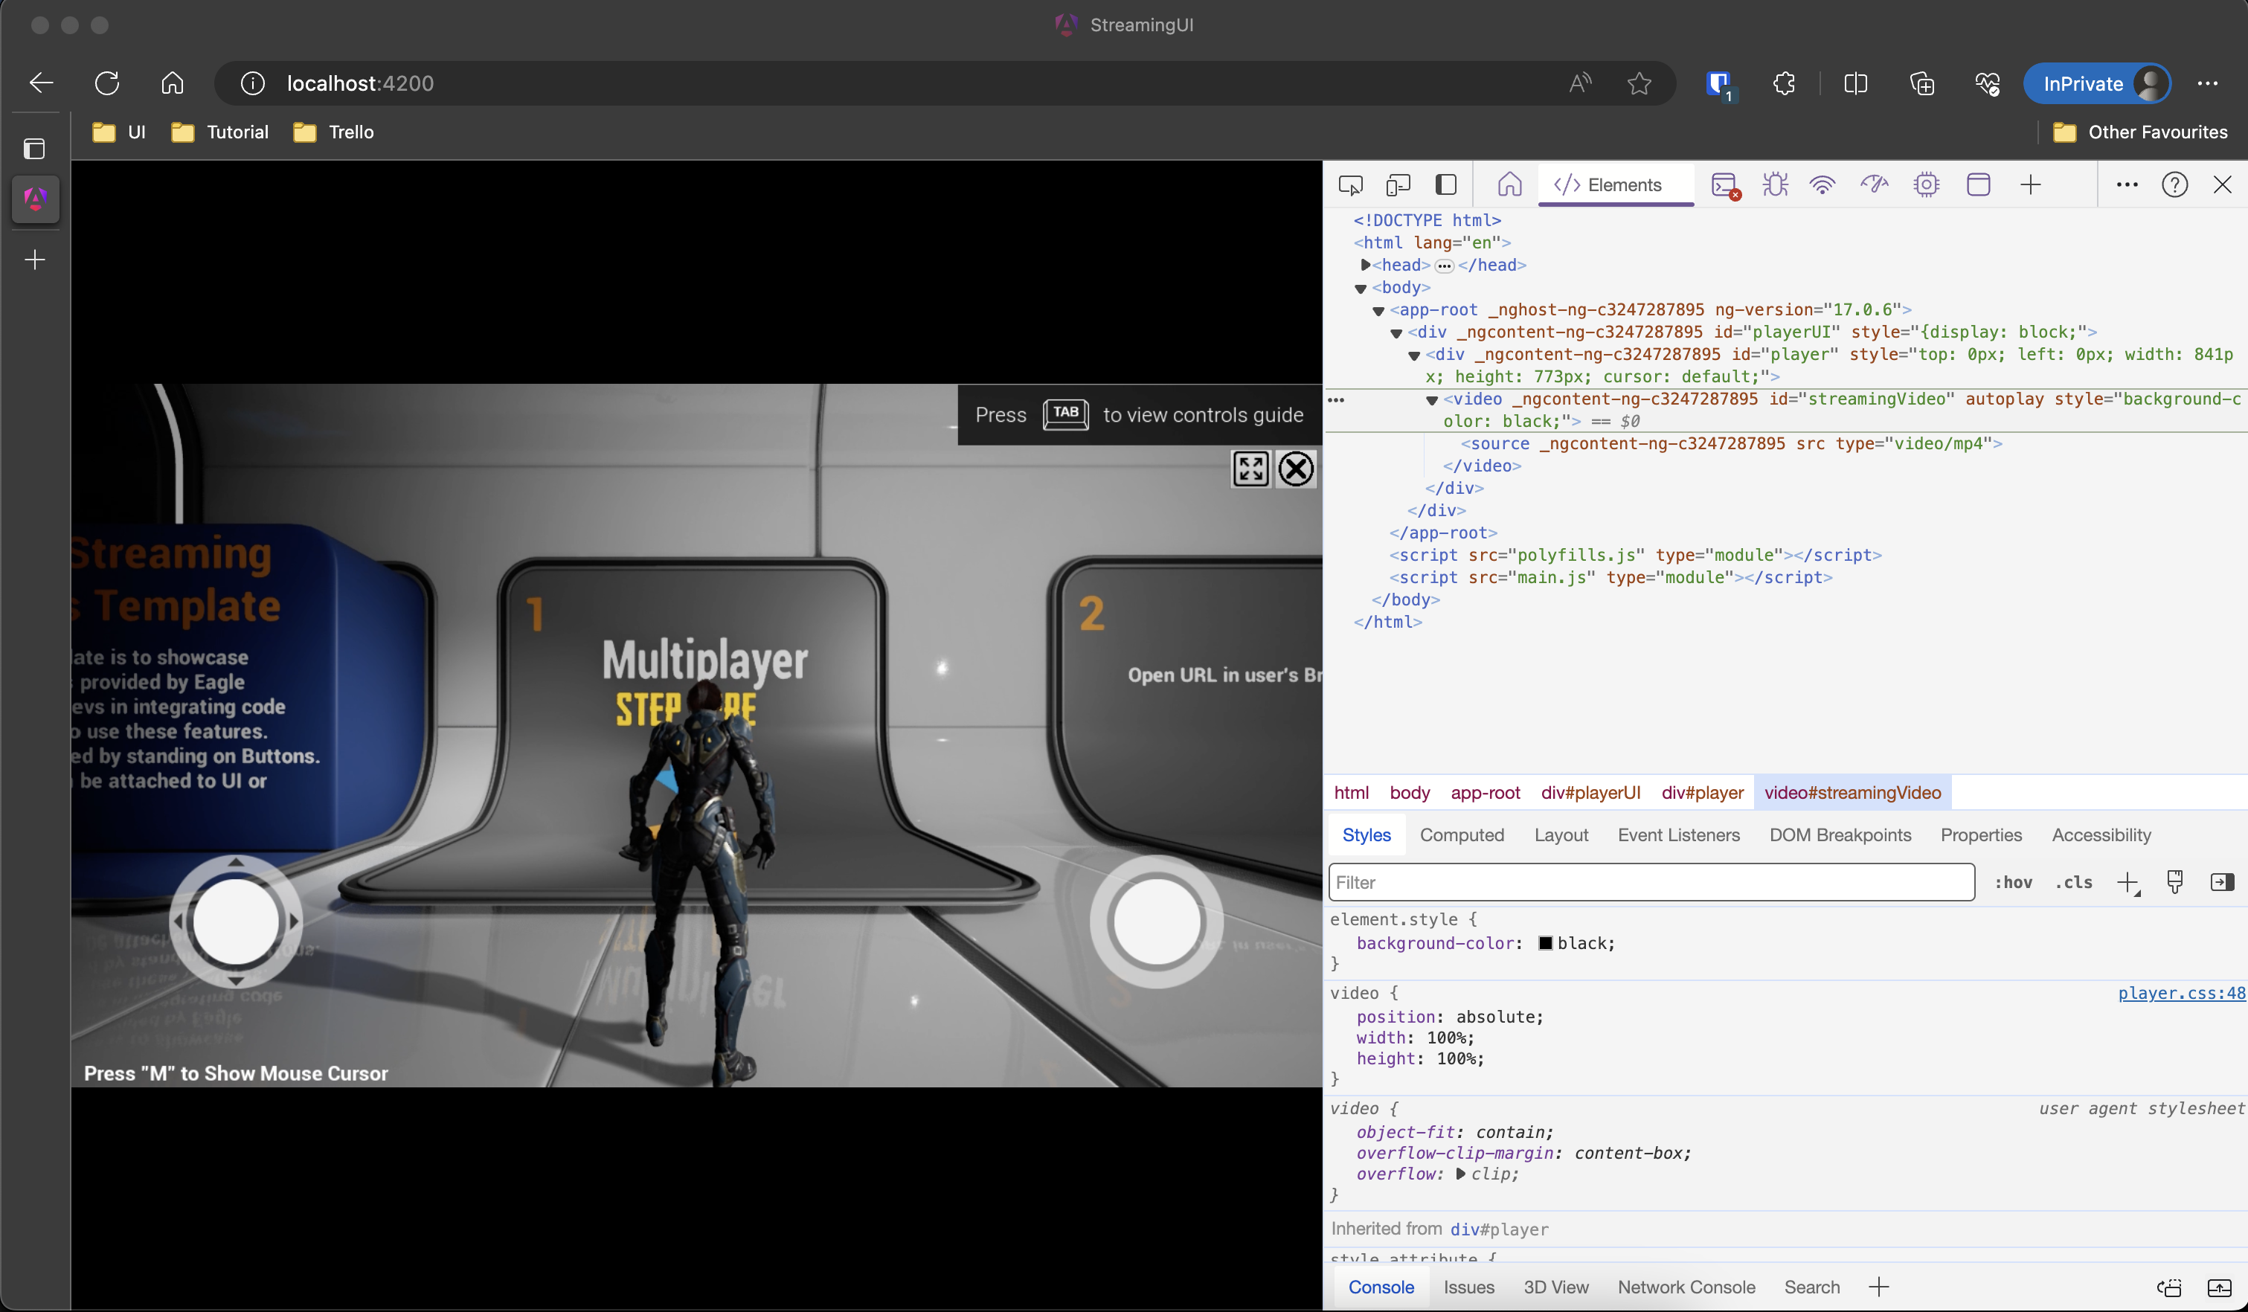This screenshot has width=2248, height=1312.
Task: Open the Sources bug icon tool
Action: (x=1775, y=184)
